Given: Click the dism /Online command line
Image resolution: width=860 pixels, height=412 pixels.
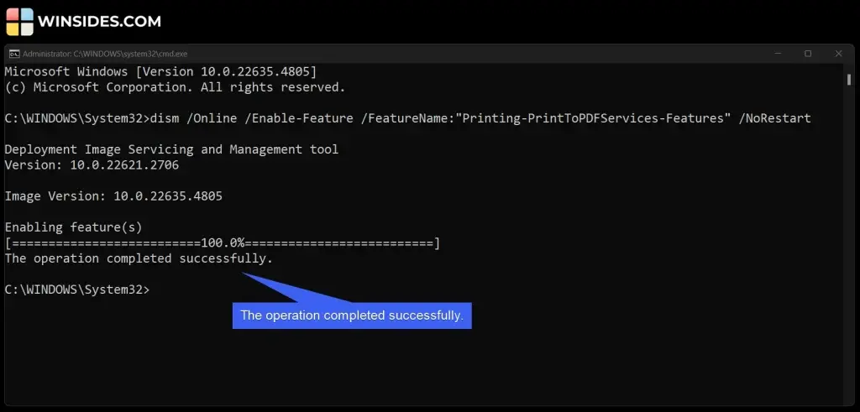Looking at the screenshot, I should point(407,118).
